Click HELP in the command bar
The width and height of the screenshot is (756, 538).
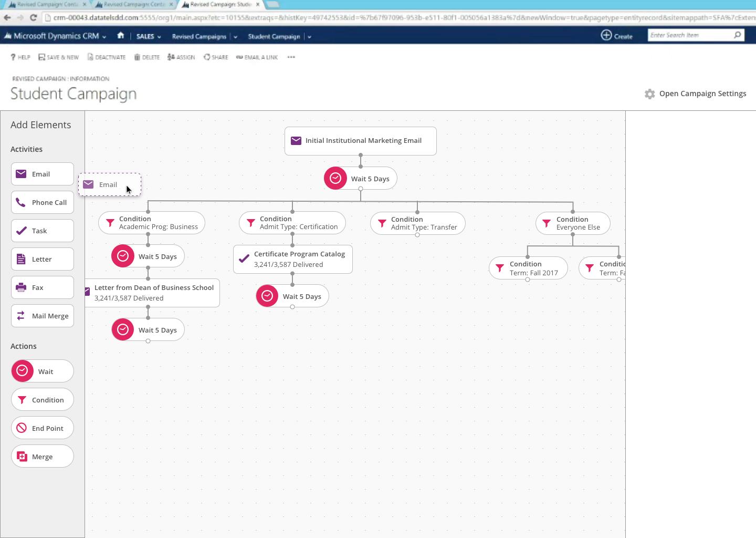(20, 57)
